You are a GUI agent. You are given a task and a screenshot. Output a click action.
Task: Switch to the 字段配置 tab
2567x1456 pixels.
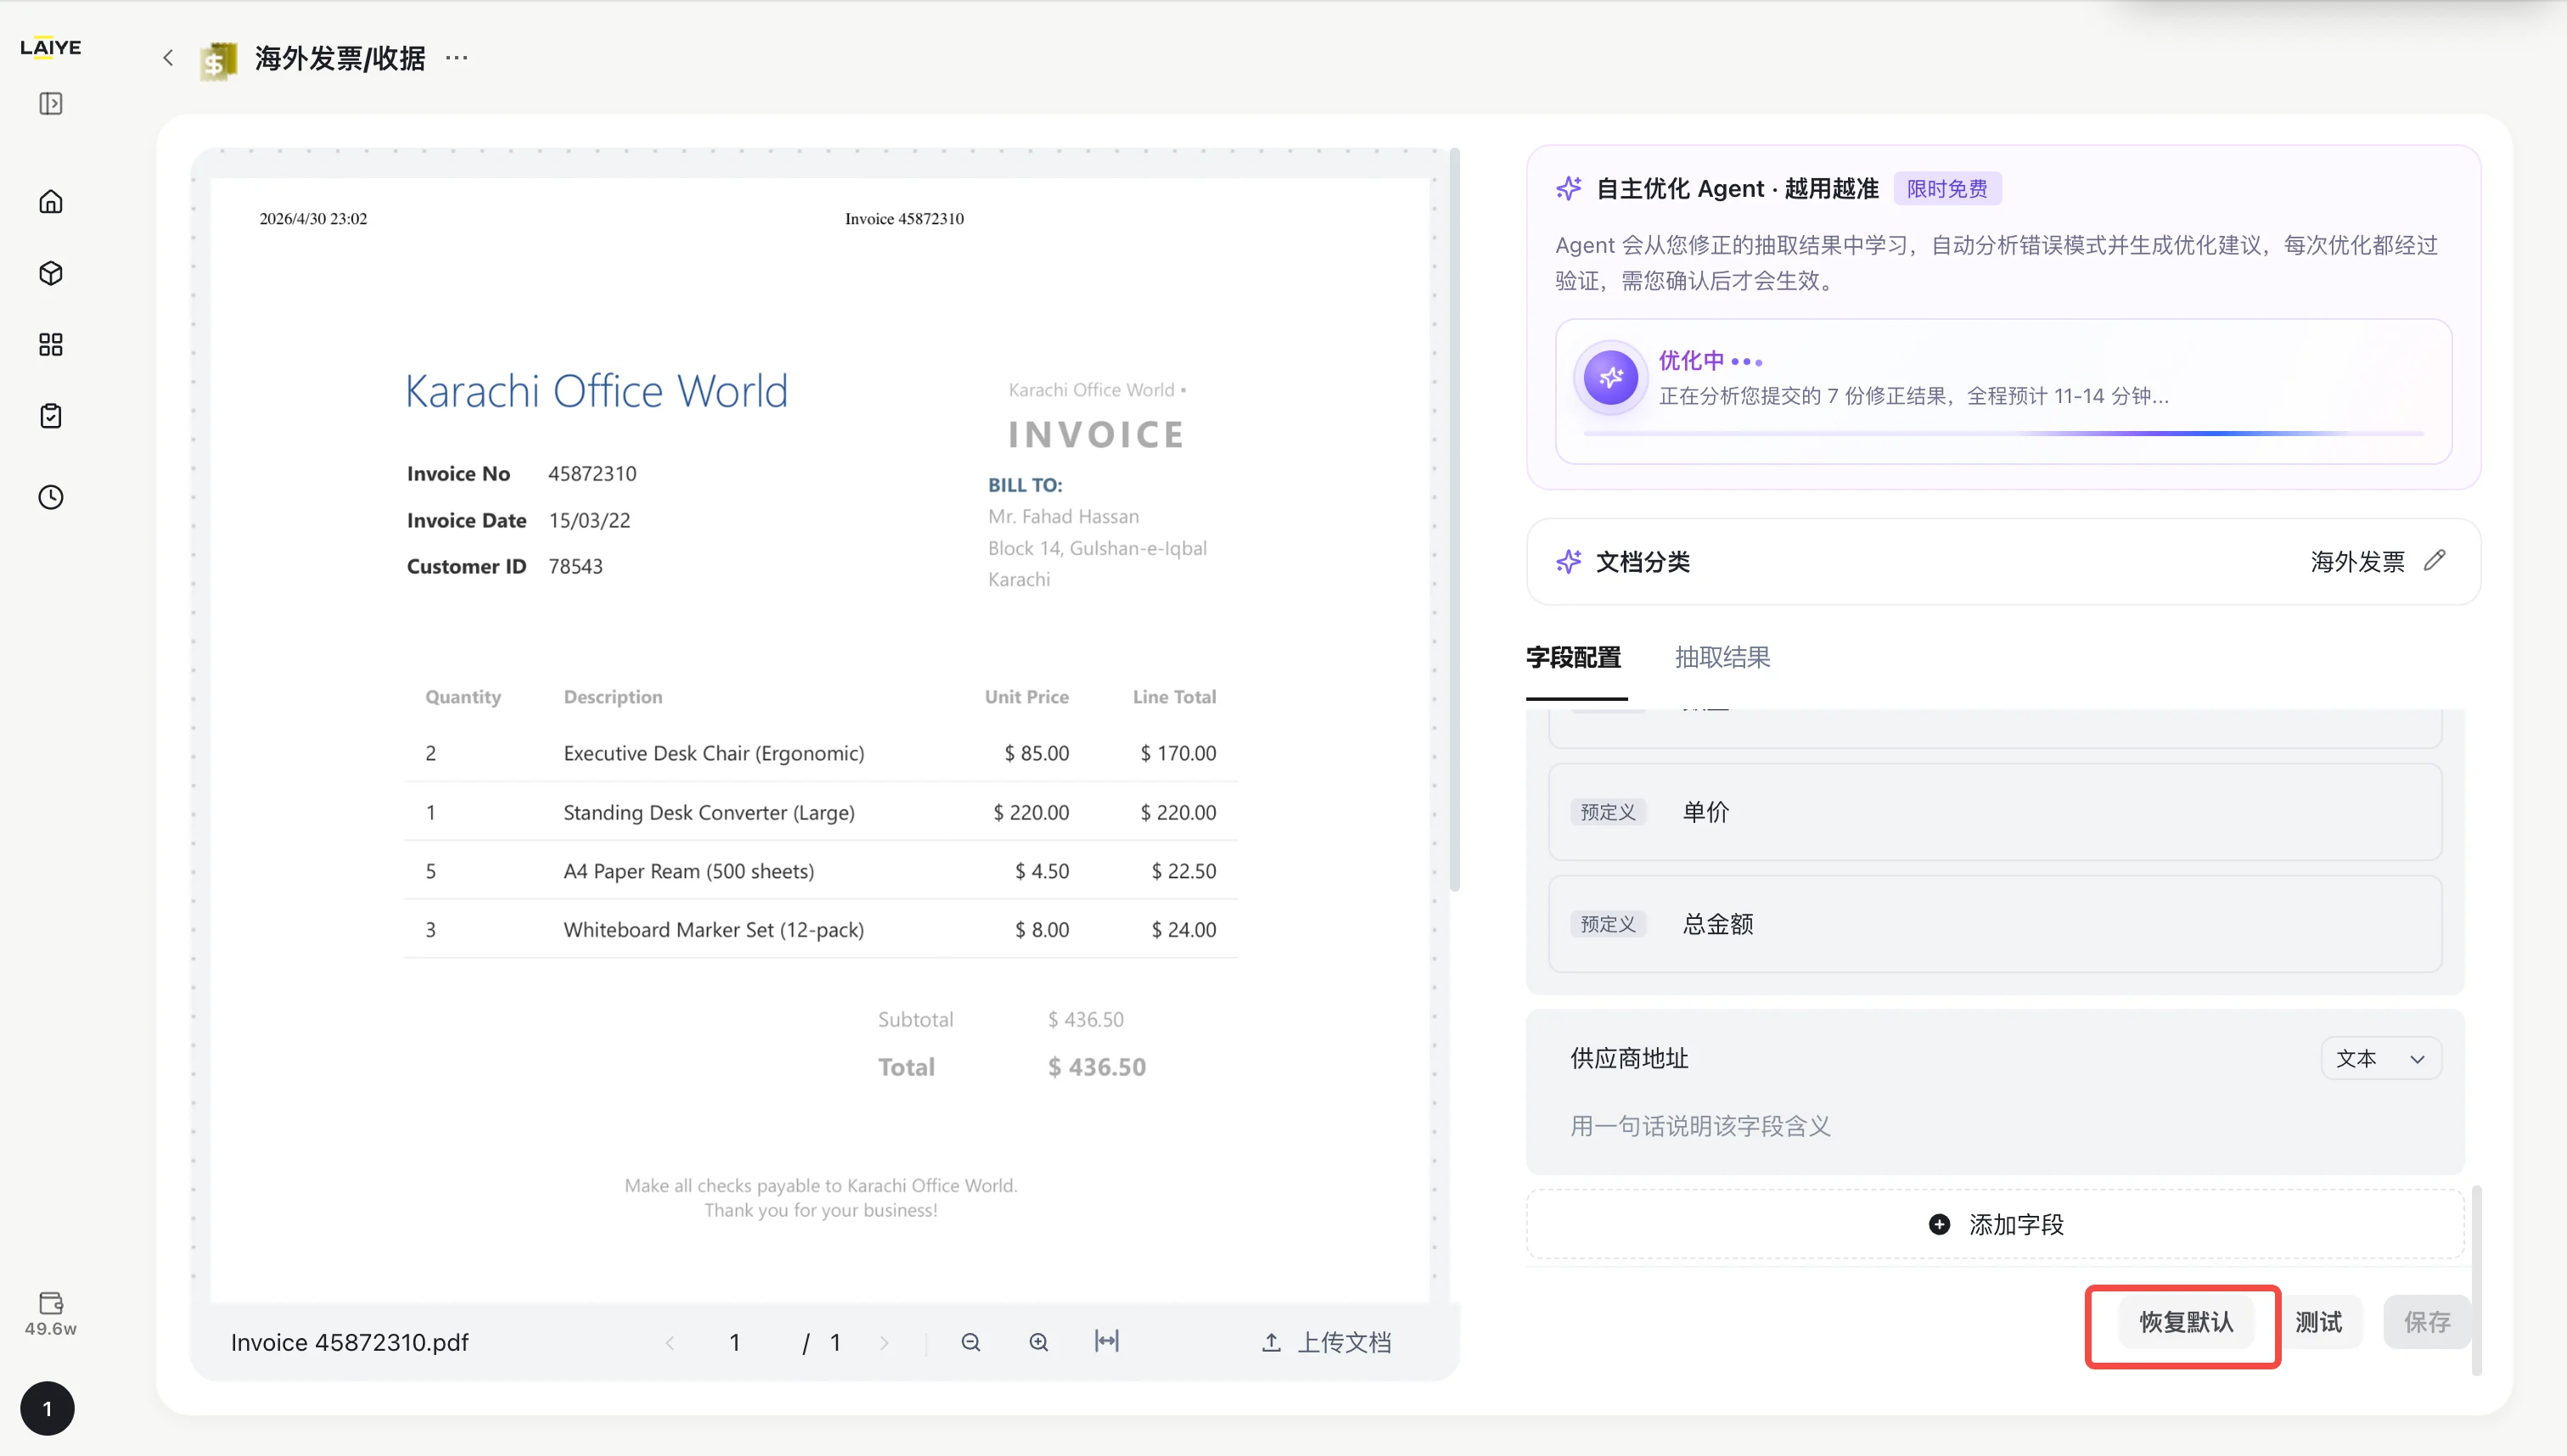pyautogui.click(x=1574, y=657)
